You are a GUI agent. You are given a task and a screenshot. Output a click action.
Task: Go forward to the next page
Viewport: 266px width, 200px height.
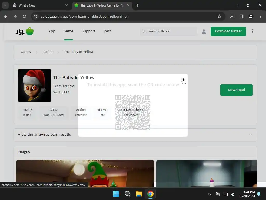click(15, 16)
